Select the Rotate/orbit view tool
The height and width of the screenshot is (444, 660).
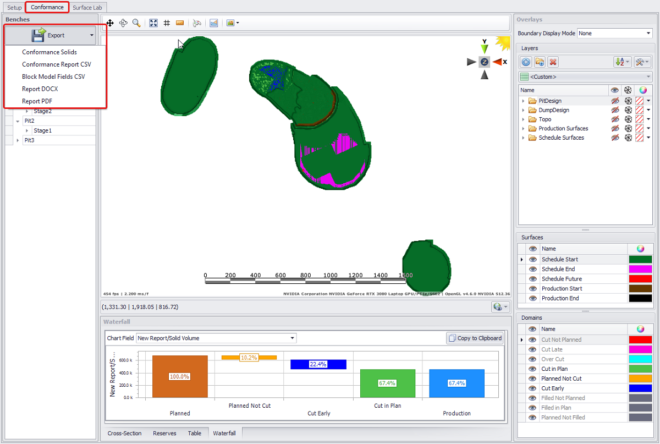click(123, 23)
